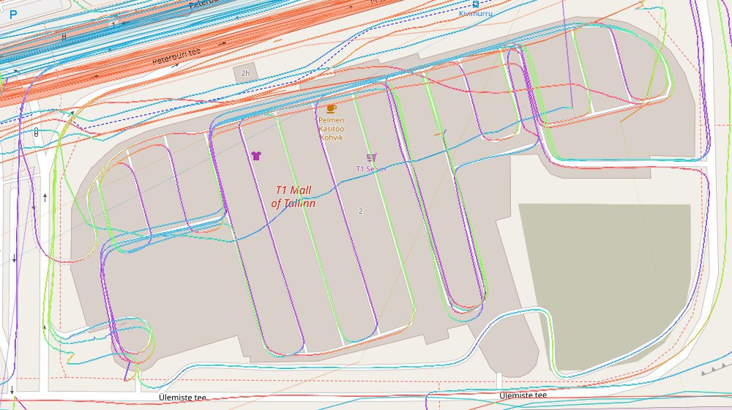Image resolution: width=732 pixels, height=410 pixels.
Task: Click the 2h parking time label
Action: 245,73
